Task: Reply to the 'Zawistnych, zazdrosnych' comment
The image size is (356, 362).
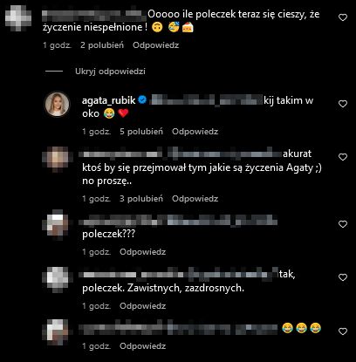Action: click(x=143, y=306)
